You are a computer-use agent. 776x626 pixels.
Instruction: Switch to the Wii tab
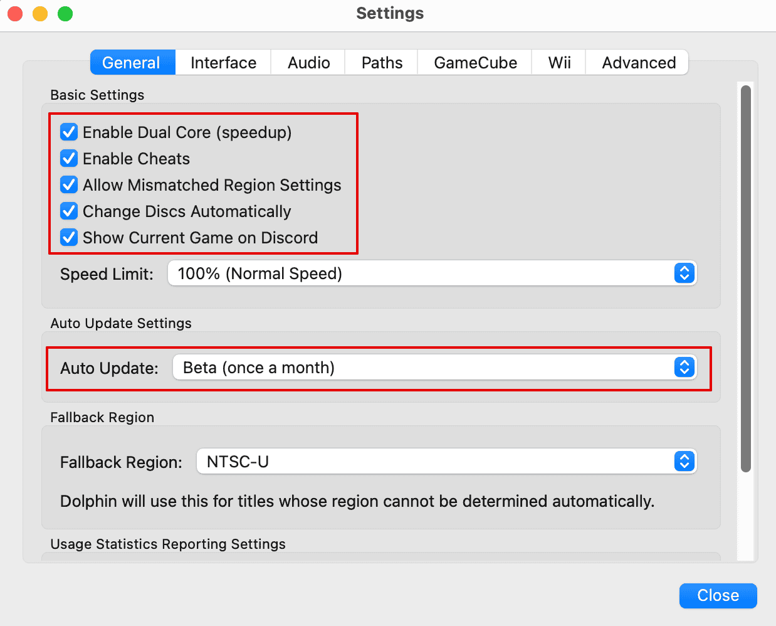coord(559,63)
